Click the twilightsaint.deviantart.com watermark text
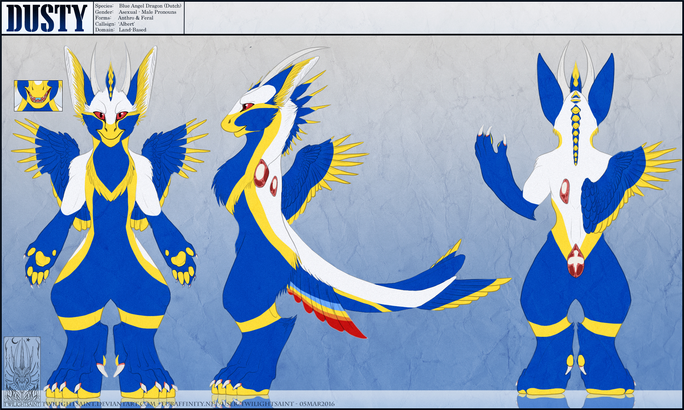This screenshot has width=684, height=410. point(99,404)
